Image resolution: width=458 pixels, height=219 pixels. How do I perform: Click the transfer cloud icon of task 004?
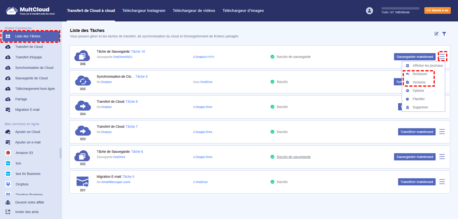[x=82, y=106]
